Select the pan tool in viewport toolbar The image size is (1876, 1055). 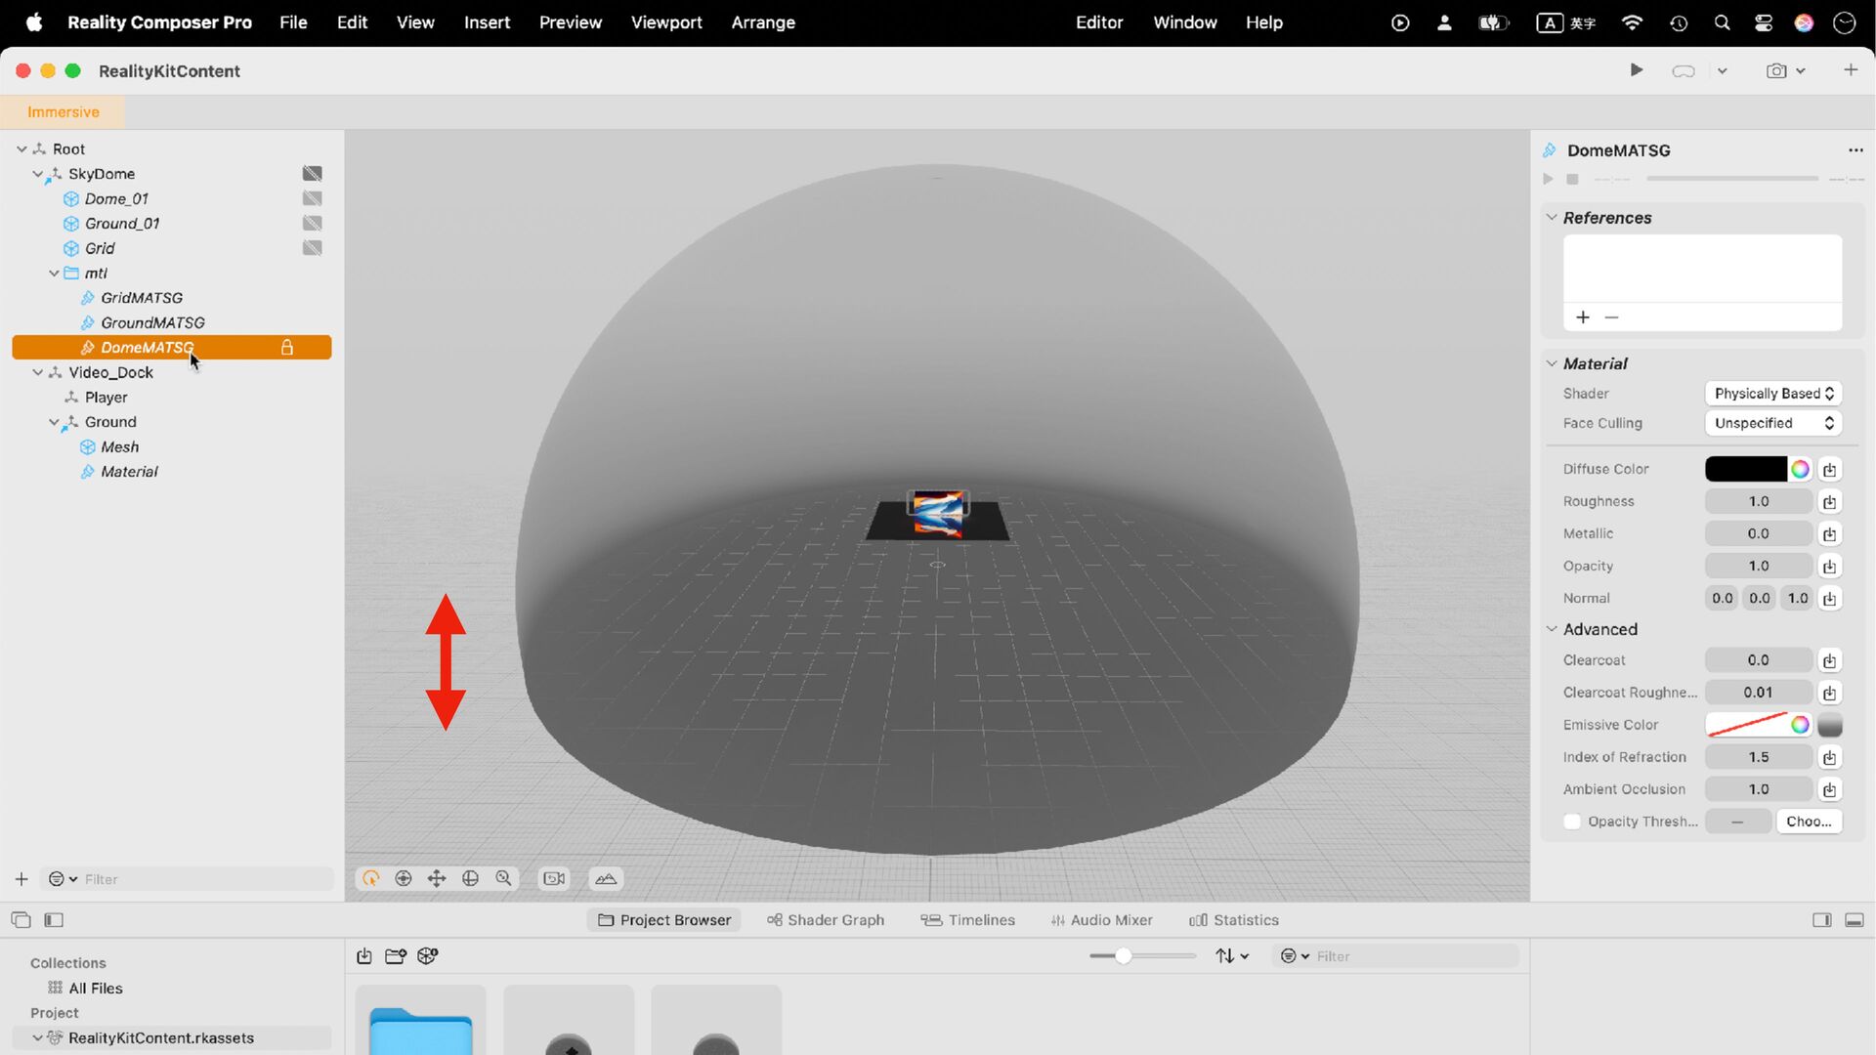(437, 878)
